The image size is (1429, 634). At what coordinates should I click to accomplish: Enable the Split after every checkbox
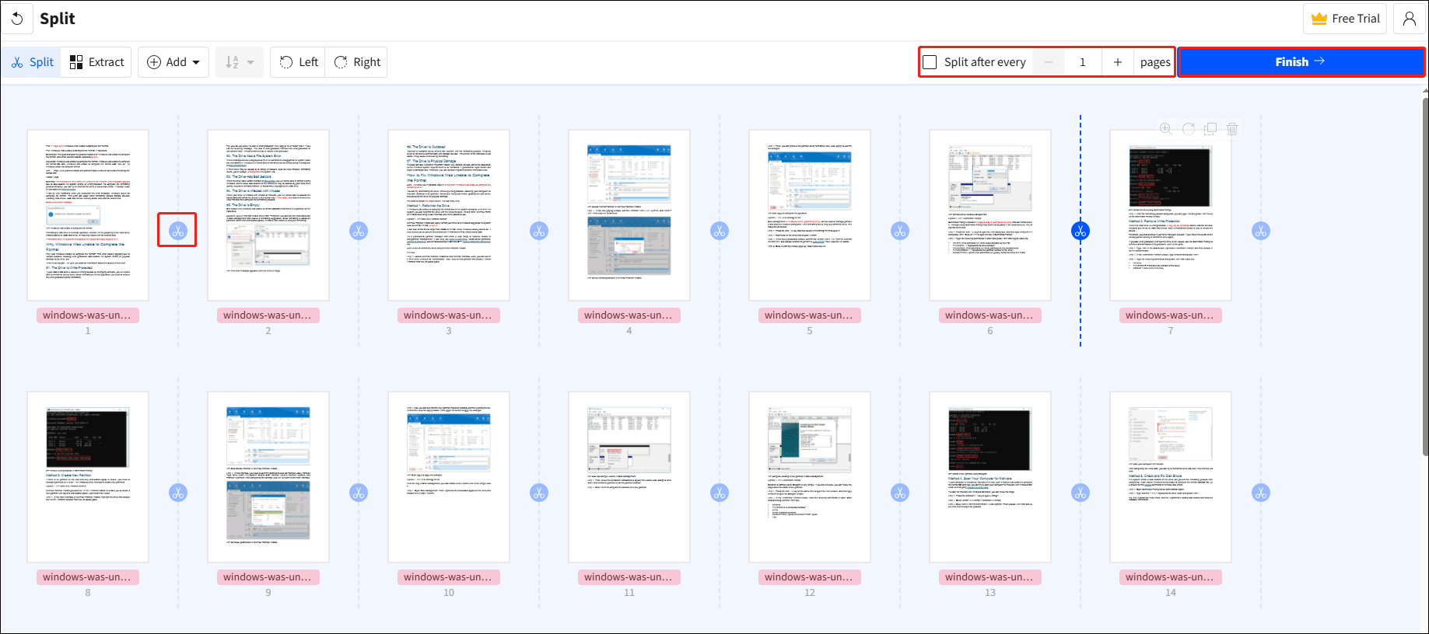click(930, 62)
